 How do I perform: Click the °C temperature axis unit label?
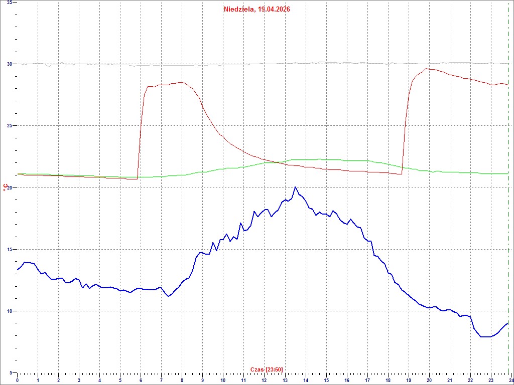(x=5, y=187)
